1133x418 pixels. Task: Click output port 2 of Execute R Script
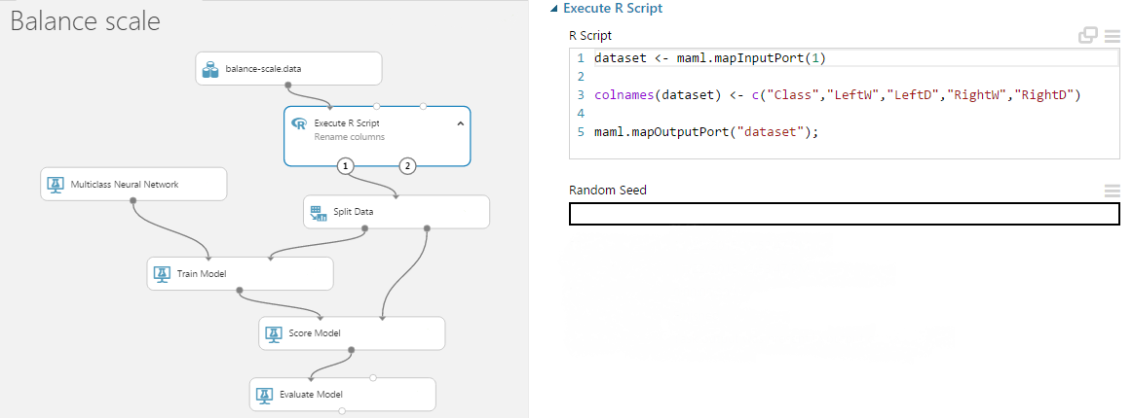[x=407, y=166]
